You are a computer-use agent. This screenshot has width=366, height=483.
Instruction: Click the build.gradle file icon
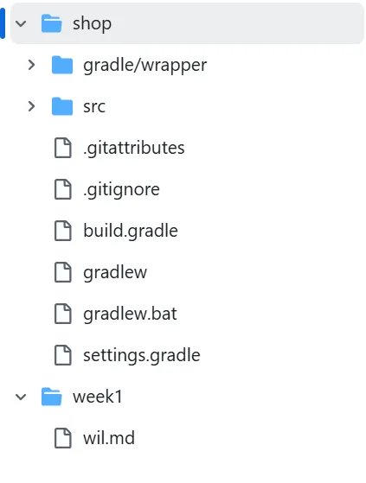pos(63,231)
